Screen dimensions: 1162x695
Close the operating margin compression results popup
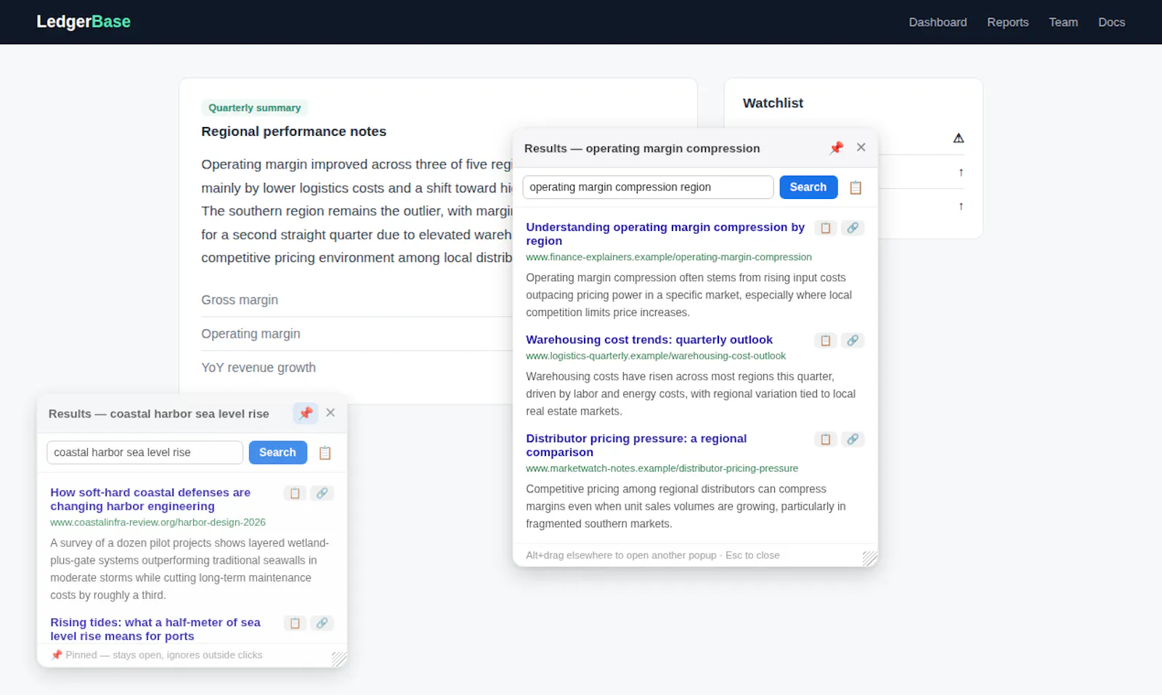coord(861,147)
